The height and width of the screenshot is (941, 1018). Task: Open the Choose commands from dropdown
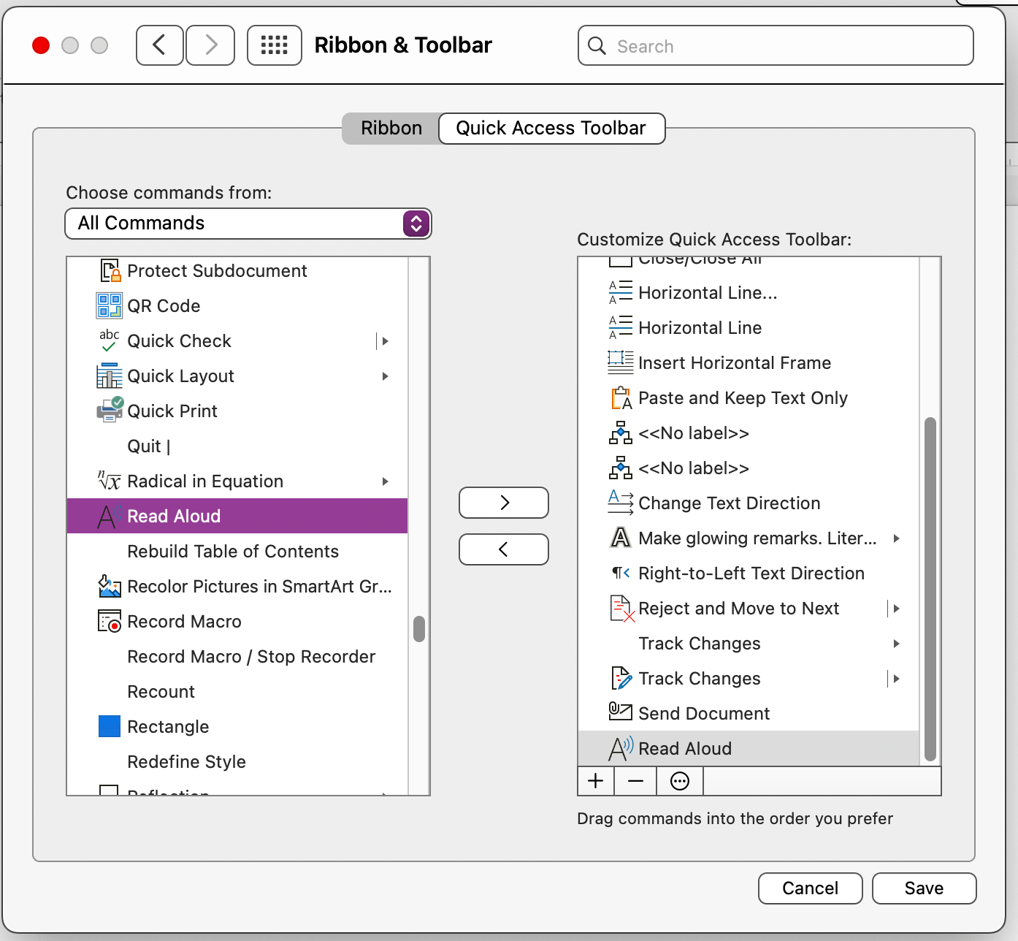(248, 224)
